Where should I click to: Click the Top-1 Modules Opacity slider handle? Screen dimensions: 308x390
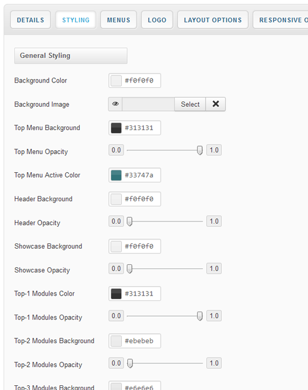tap(200, 316)
